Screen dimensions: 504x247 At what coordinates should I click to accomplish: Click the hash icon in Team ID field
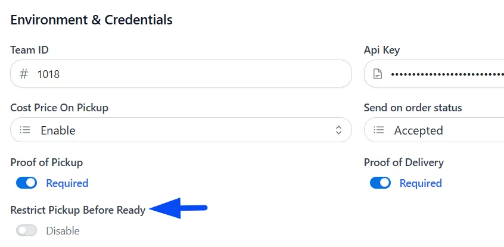pyautogui.click(x=24, y=74)
